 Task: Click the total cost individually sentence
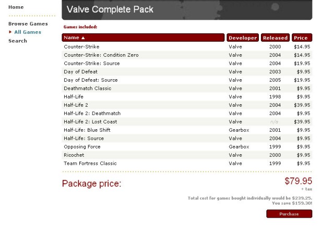tap(250, 198)
